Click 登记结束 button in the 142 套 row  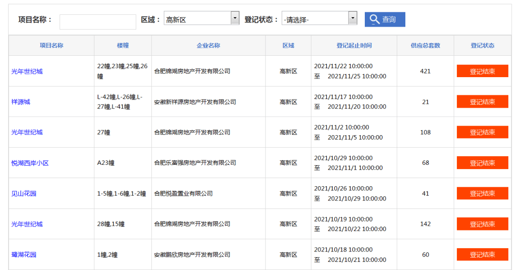(x=482, y=224)
